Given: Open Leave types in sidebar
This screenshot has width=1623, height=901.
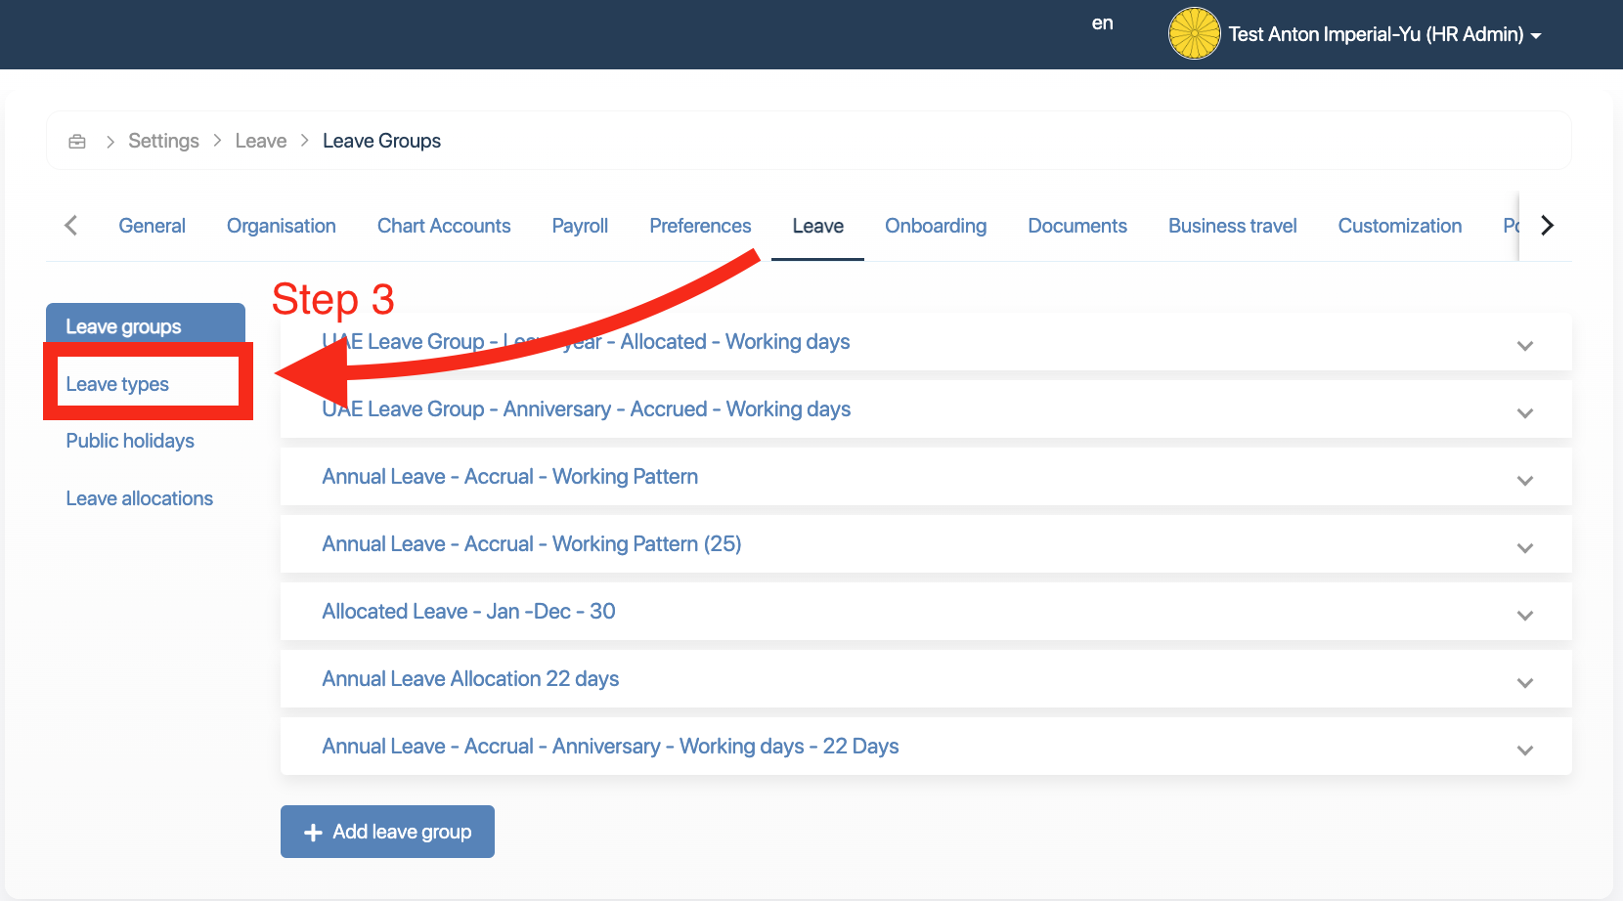Looking at the screenshot, I should point(117,384).
